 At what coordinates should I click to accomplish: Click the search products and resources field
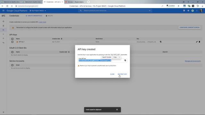(115, 11)
